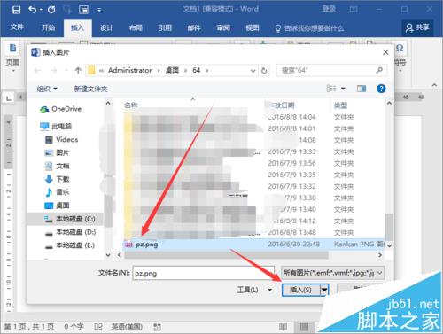Viewport: 443px width, 334px height.
Task: Click the blue help question icon
Action: click(381, 89)
